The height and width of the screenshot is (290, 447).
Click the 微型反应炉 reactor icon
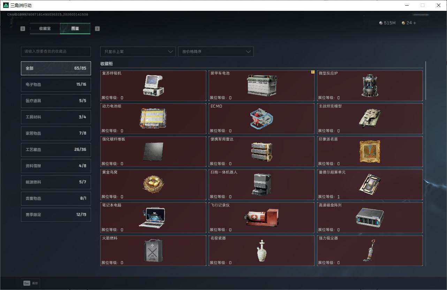pyautogui.click(x=370, y=85)
